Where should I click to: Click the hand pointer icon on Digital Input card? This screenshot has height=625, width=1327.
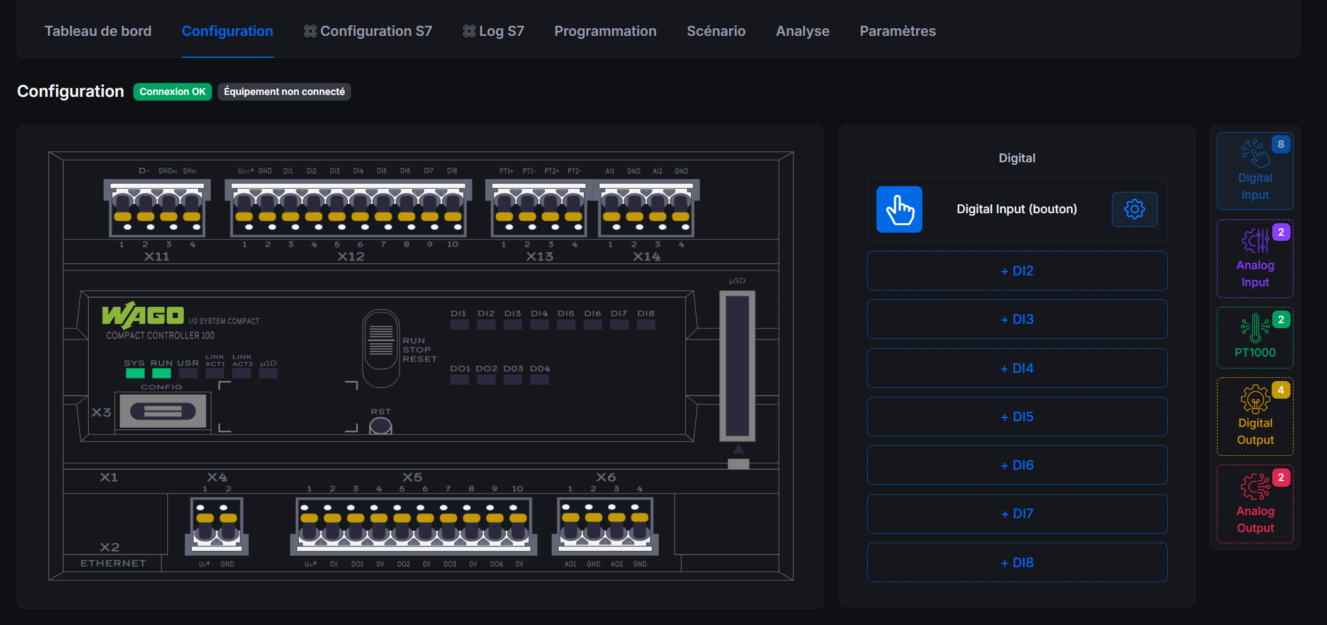[x=899, y=209]
